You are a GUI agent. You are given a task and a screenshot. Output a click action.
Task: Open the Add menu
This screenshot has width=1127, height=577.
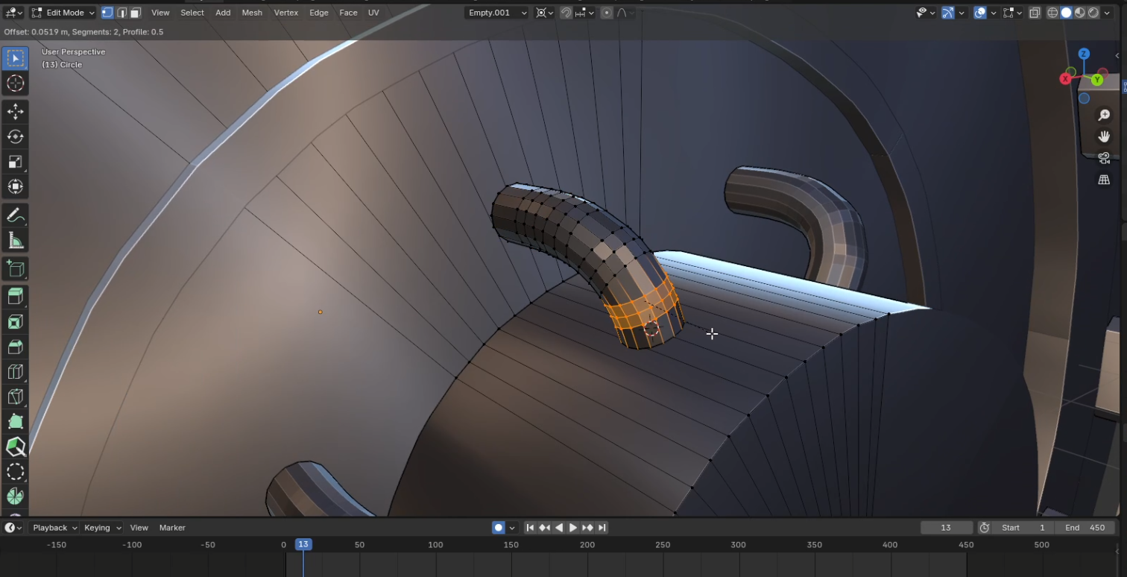coord(223,13)
